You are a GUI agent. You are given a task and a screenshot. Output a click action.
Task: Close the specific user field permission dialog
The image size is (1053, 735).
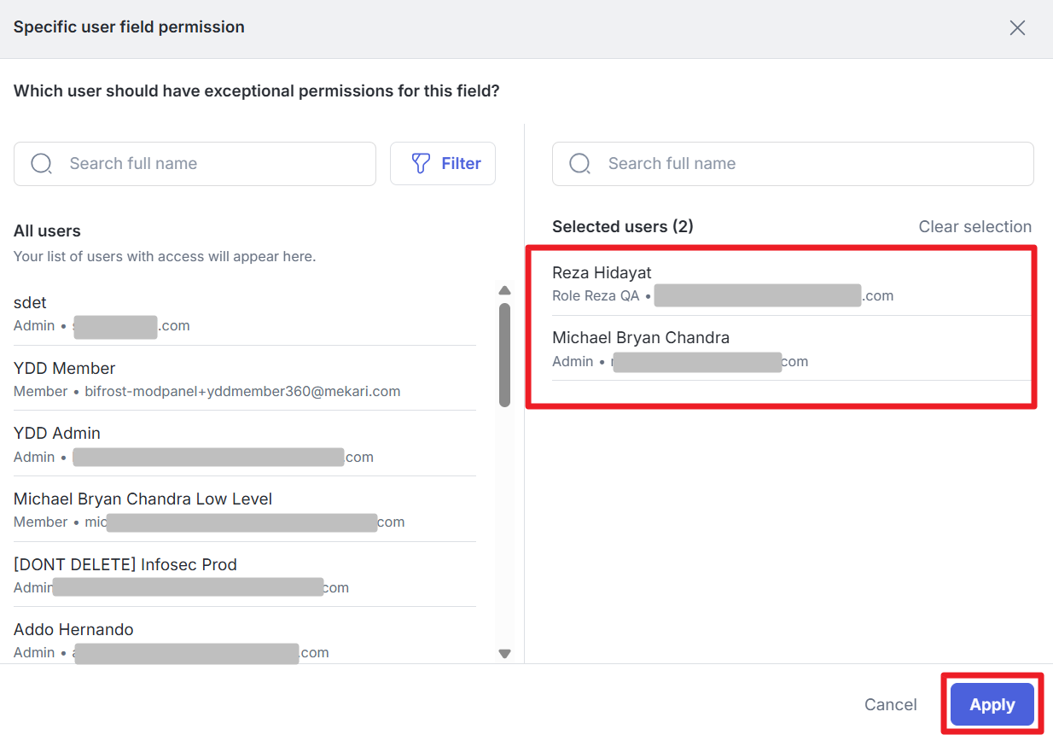[x=1017, y=28]
